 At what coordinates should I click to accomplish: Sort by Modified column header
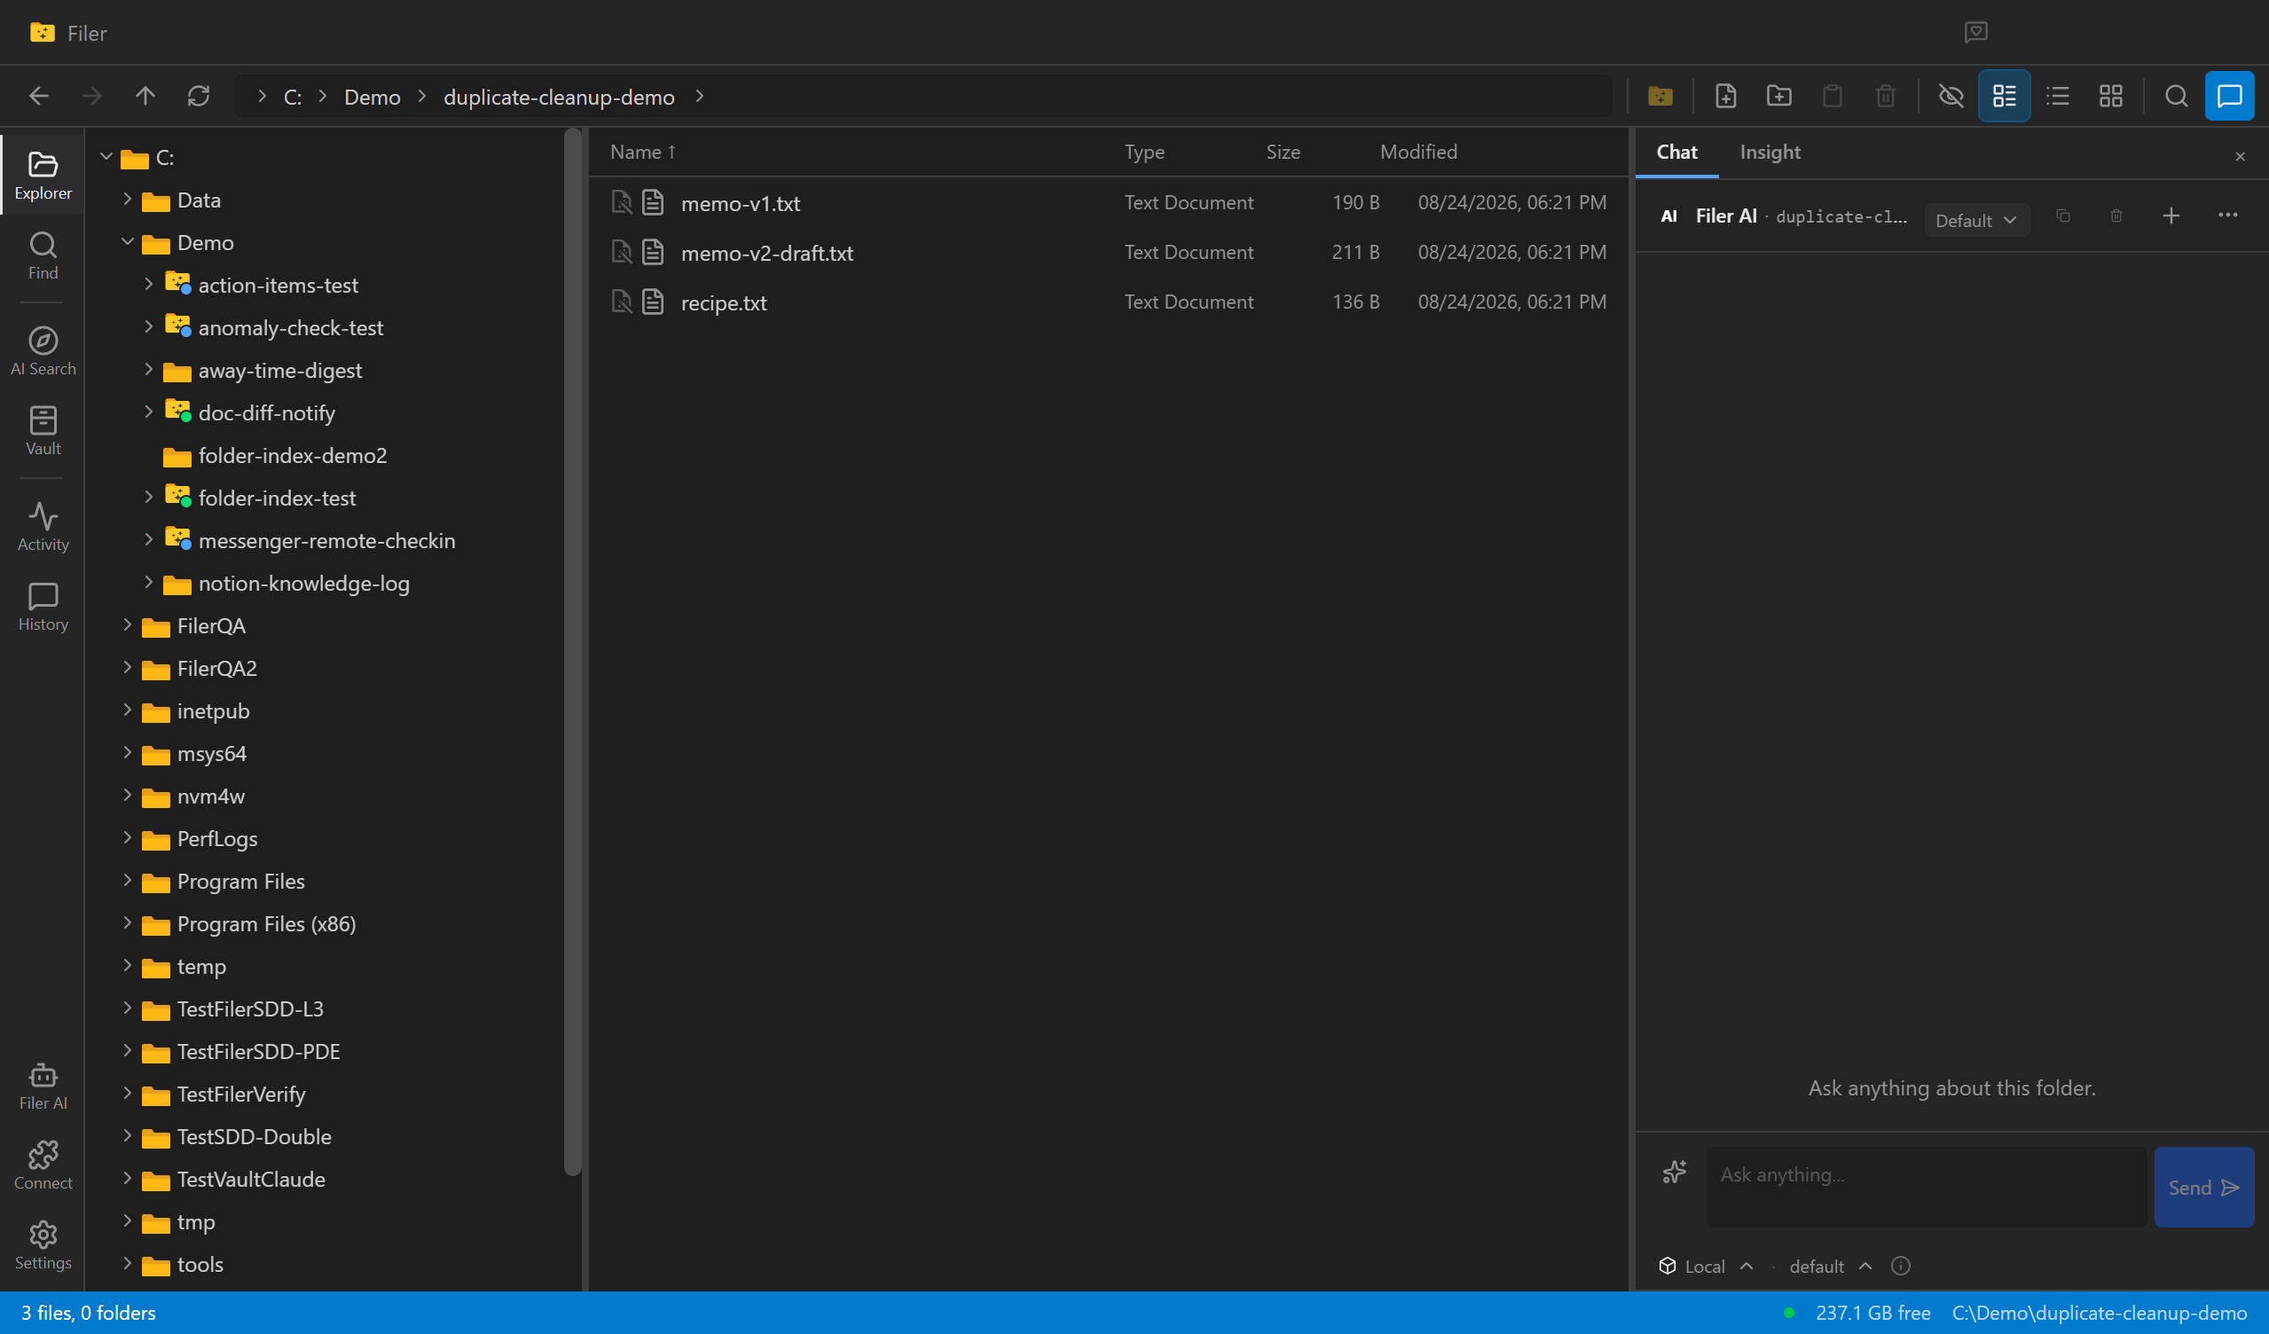1418,153
